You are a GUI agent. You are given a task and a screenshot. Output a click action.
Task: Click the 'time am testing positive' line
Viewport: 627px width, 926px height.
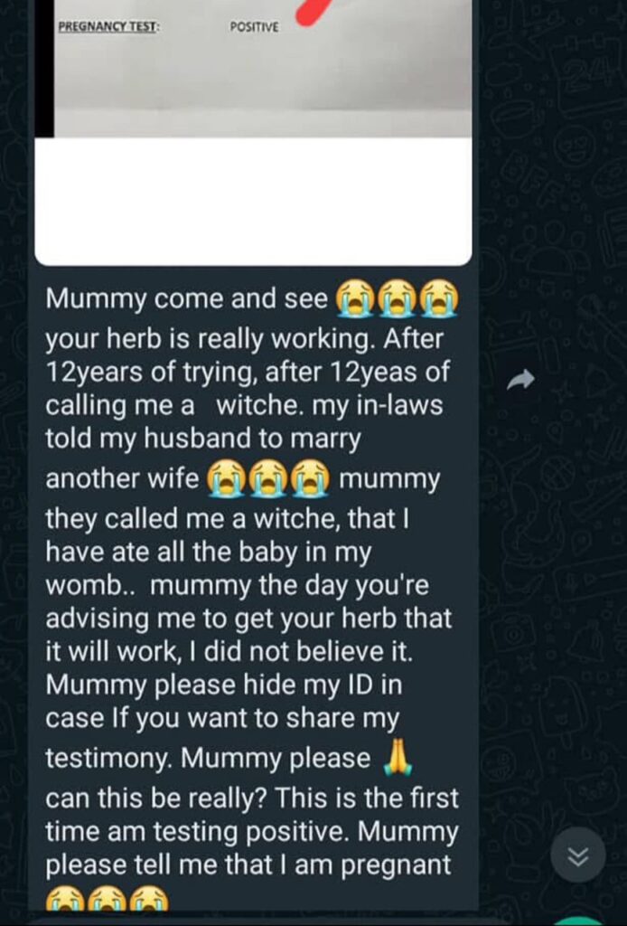pyautogui.click(x=252, y=832)
